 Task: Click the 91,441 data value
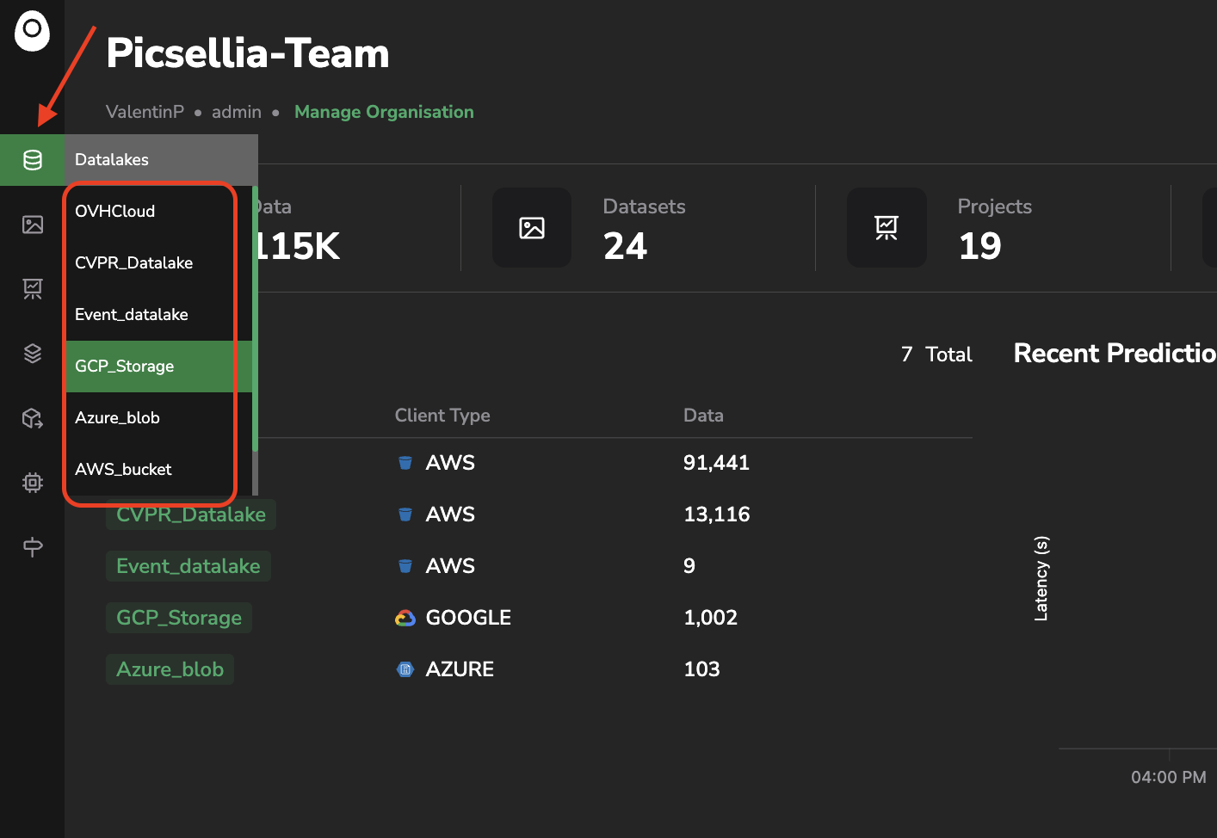716,463
